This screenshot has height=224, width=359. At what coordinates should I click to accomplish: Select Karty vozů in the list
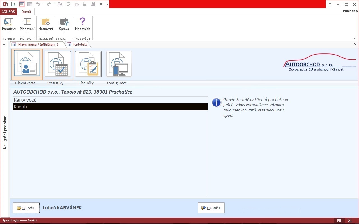(x=110, y=100)
